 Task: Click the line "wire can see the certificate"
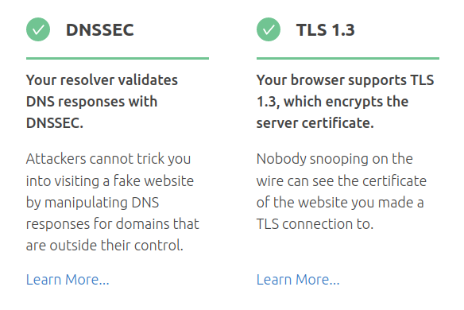[x=342, y=181]
